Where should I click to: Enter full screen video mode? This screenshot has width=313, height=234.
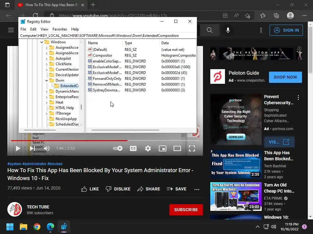192,148
